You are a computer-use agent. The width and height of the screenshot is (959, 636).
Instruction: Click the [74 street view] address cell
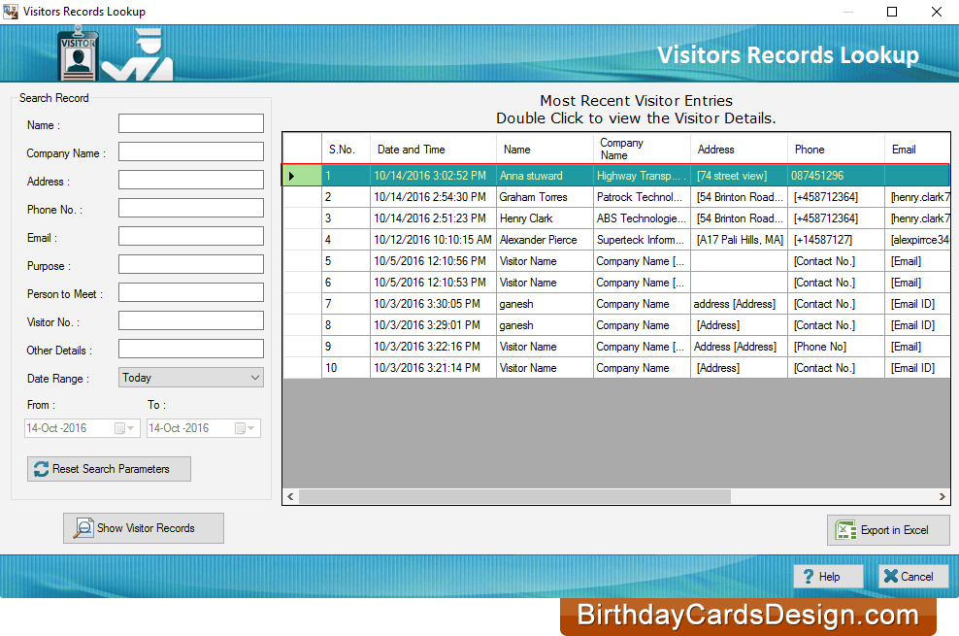click(739, 176)
